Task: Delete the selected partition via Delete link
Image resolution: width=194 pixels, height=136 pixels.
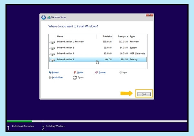Action: tap(80, 73)
